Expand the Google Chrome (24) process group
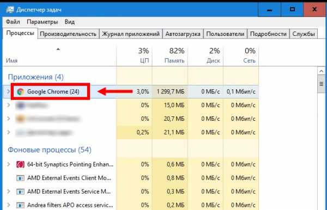The width and height of the screenshot is (327, 210). point(8,91)
